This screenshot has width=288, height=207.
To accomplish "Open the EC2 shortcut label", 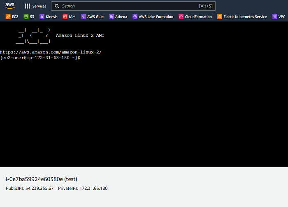I will (15, 17).
